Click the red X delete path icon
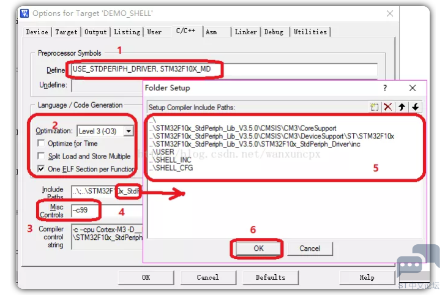 tap(388, 107)
